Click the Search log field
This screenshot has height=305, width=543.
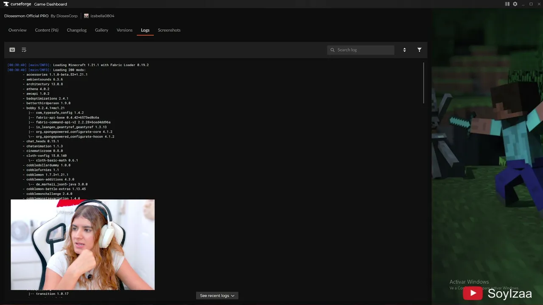361,50
